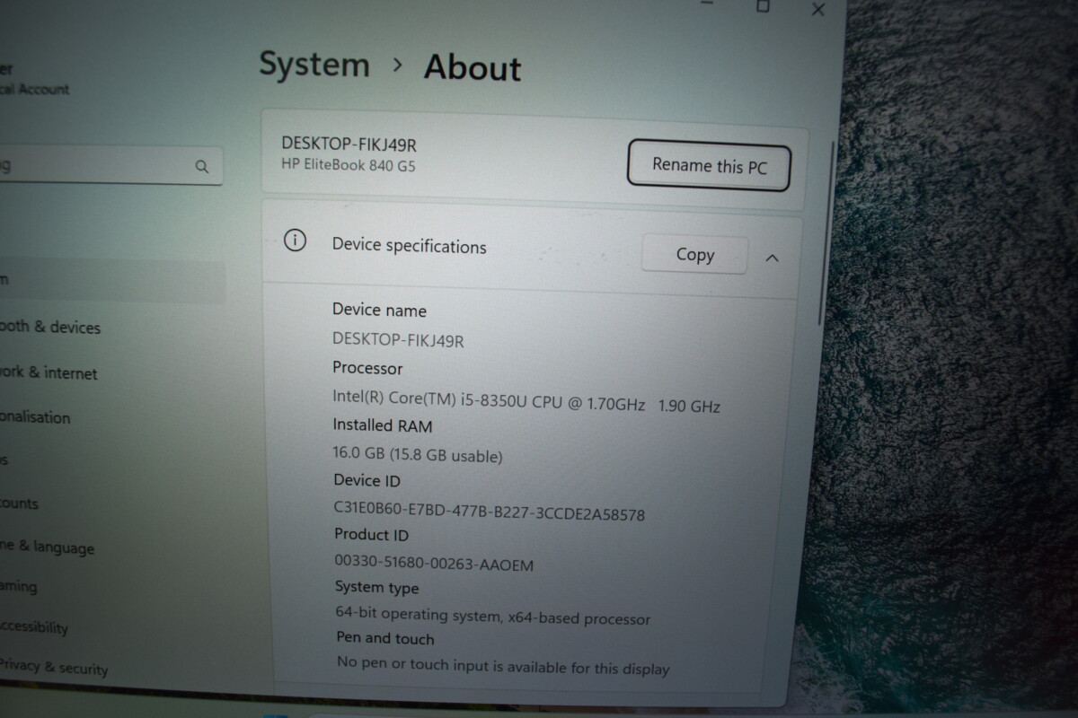Click the Product ID label
Viewport: 1078px width, 718px height.
tap(372, 535)
